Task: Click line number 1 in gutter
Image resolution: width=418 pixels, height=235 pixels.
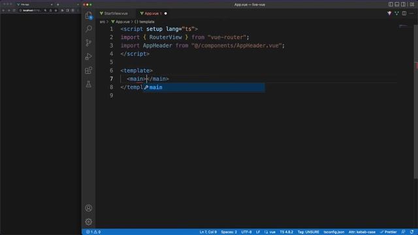Action: coord(112,29)
